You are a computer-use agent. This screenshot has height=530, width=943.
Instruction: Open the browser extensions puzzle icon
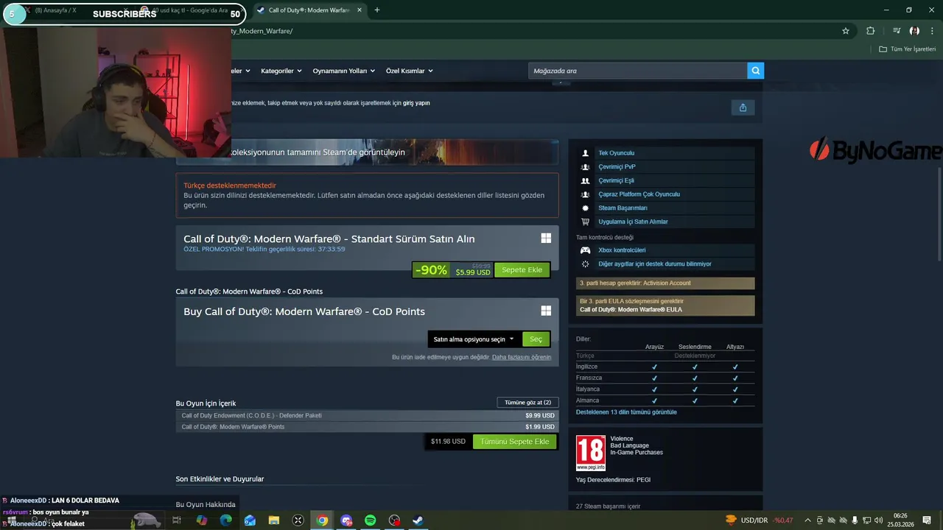871,31
